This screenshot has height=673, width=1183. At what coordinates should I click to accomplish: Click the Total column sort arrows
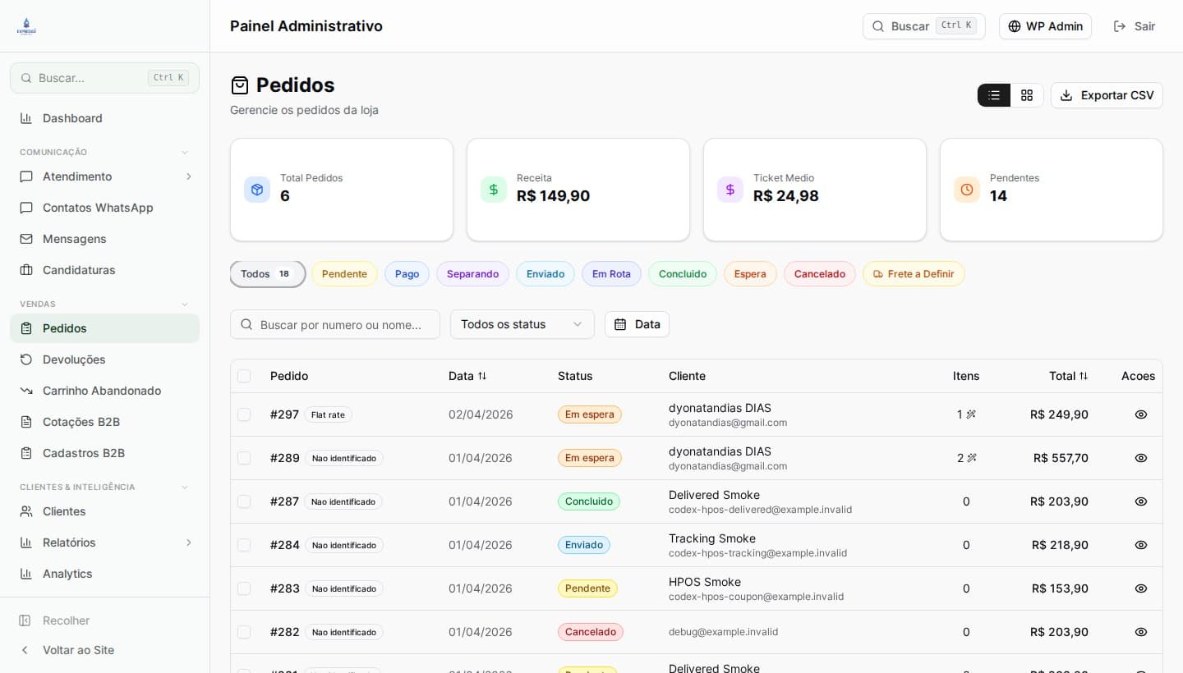tap(1084, 376)
